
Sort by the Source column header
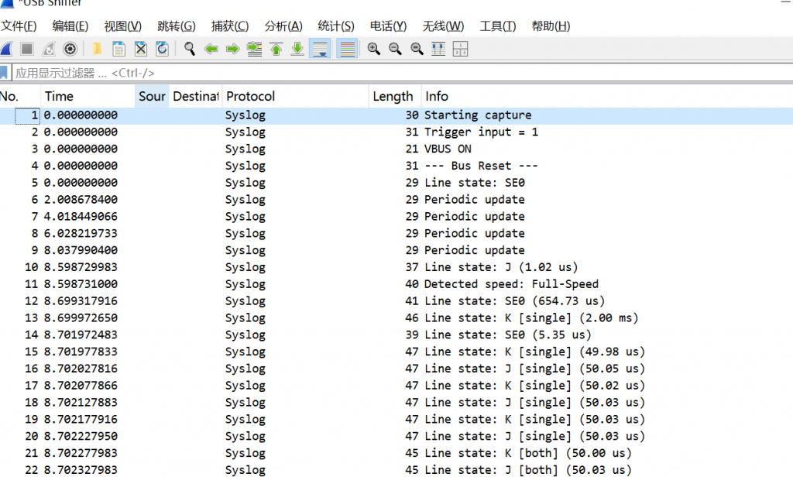coord(152,96)
